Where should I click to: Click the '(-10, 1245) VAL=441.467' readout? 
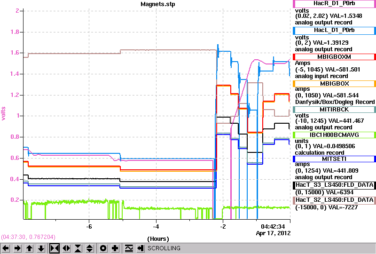(x=329, y=121)
